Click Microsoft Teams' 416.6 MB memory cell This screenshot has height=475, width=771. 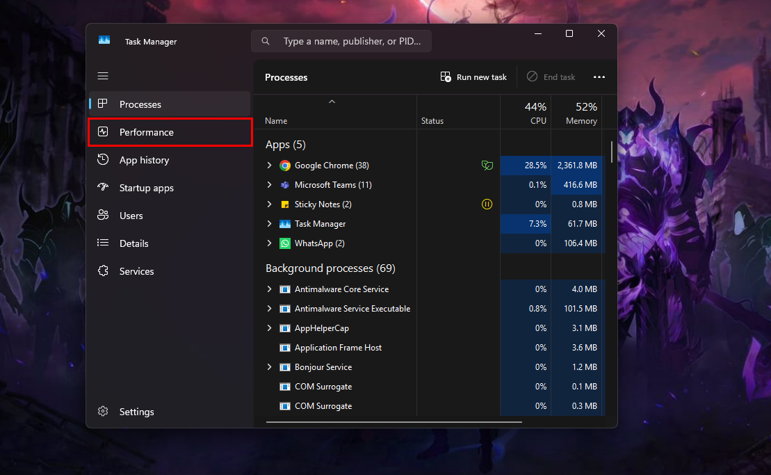click(x=576, y=185)
